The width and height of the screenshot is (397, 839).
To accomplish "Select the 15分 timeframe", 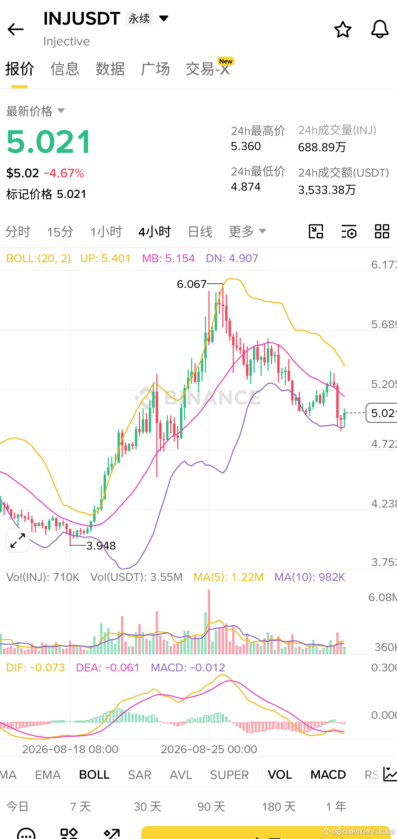I will tap(60, 231).
